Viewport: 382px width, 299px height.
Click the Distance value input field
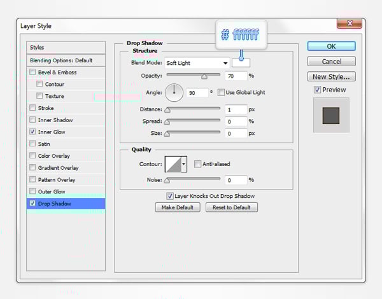[x=235, y=109]
